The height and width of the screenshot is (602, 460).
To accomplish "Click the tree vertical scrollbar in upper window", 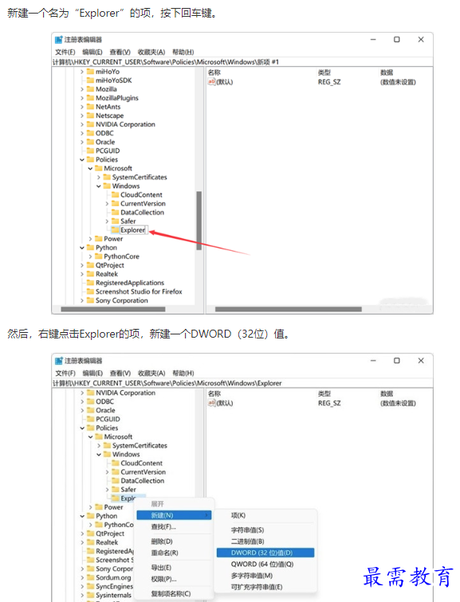I will [x=199, y=221].
